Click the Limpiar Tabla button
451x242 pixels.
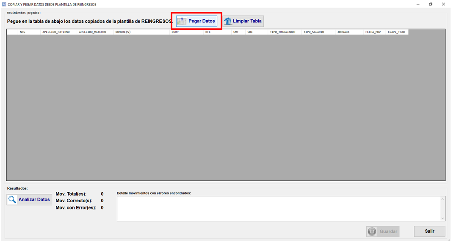243,21
